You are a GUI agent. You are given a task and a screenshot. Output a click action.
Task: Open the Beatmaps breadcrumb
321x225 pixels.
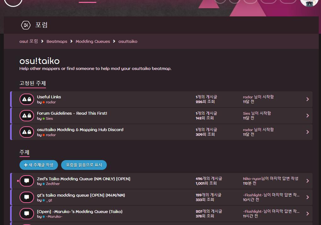[x=57, y=41]
